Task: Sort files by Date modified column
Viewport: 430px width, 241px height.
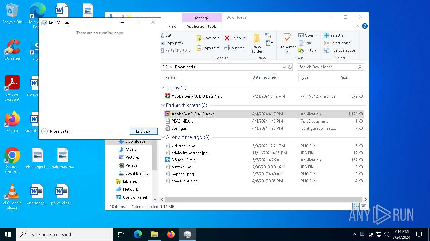Action: (274, 77)
